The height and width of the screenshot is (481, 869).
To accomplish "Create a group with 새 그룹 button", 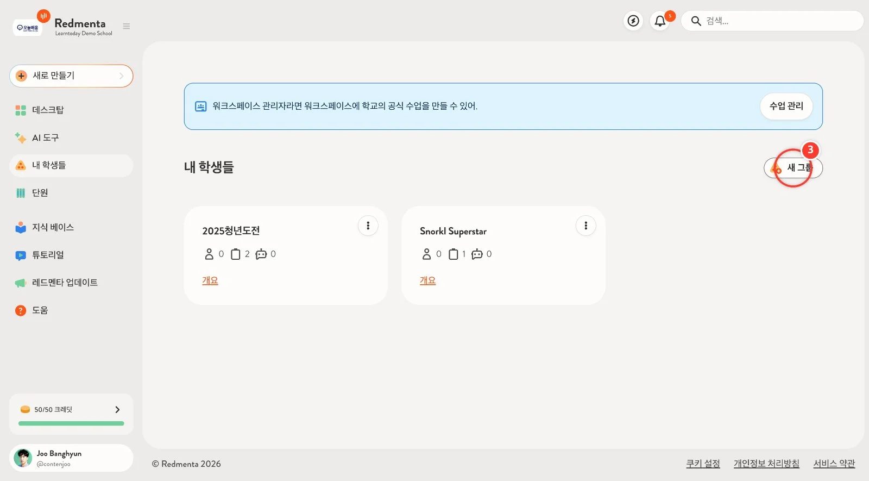I will coord(793,168).
